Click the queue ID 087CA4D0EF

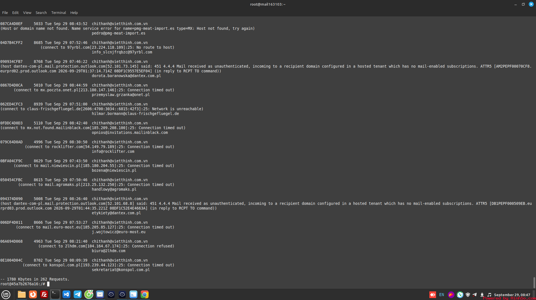pos(11,24)
